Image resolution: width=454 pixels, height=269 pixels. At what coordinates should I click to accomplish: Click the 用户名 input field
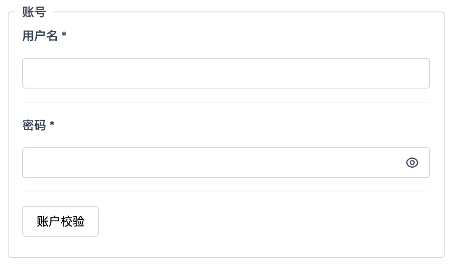(226, 73)
